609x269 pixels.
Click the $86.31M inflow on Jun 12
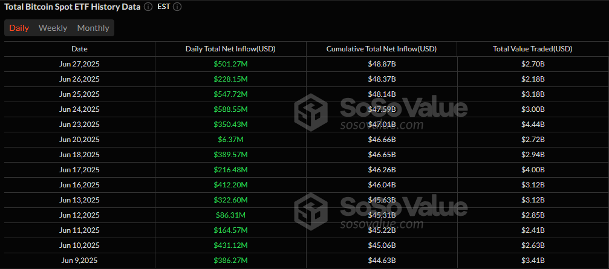[x=230, y=215]
